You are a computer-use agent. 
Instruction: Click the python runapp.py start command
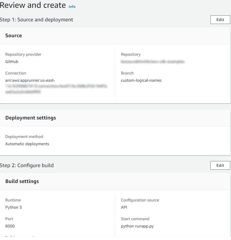click(138, 226)
